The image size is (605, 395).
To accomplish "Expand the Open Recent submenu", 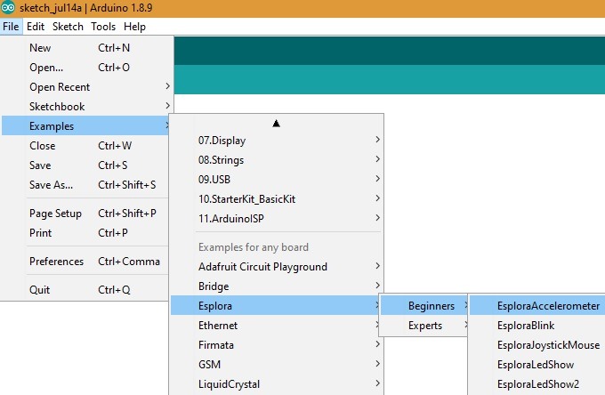I will (87, 87).
